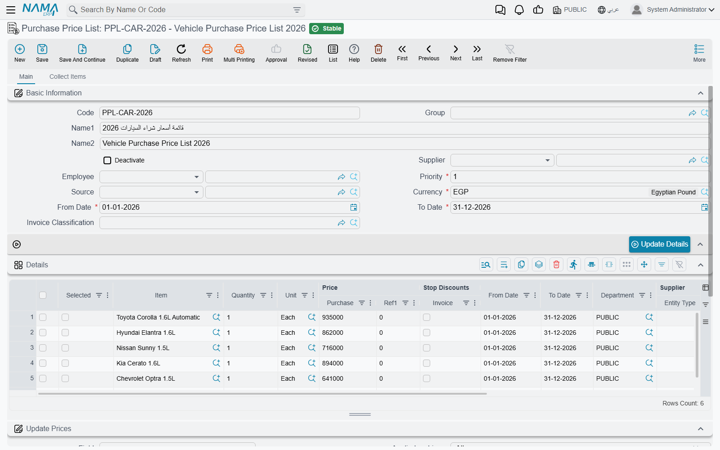
Task: Toggle Stop Discounts Invoice for Toyota Corolla
Action: coord(427,317)
